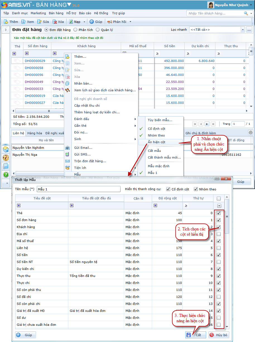Open grid settings gear icon
Viewport: 255px width, 342px height.
pos(251,133)
